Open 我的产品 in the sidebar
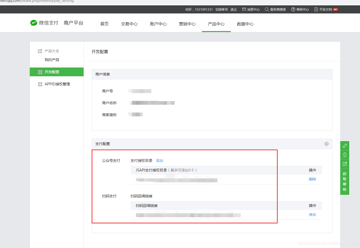 pyautogui.click(x=52, y=60)
